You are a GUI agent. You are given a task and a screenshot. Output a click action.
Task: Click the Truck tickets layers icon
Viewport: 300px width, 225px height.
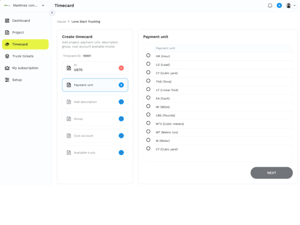(7, 56)
